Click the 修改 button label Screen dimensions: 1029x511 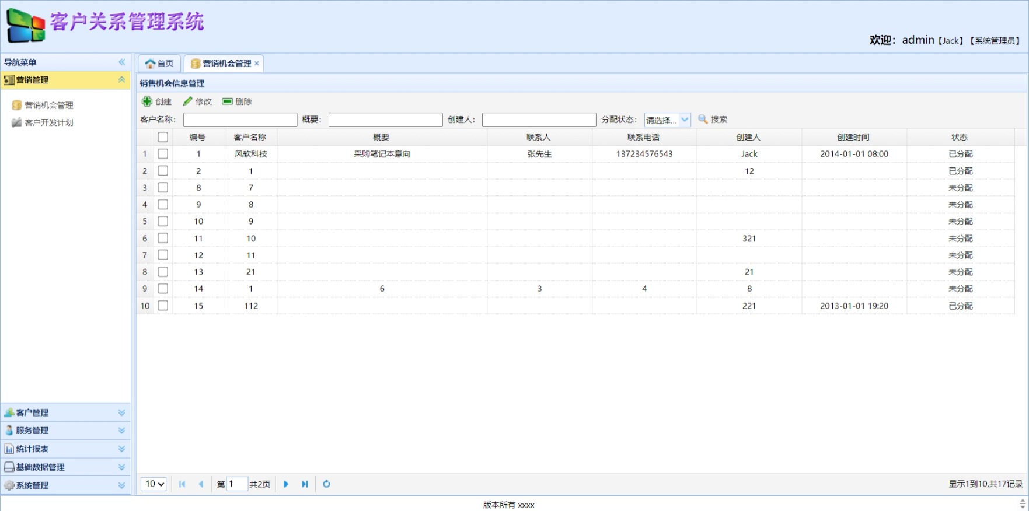tap(204, 101)
